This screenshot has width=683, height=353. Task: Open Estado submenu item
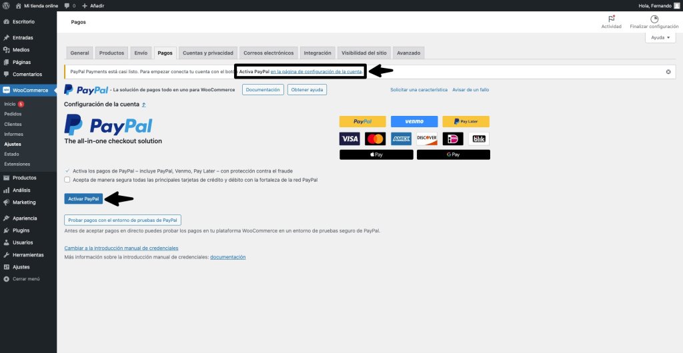pyautogui.click(x=11, y=155)
